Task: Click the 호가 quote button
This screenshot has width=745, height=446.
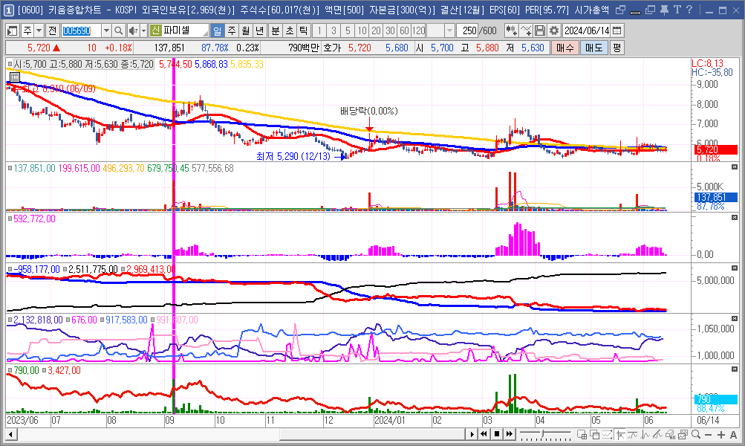Action: (332, 48)
